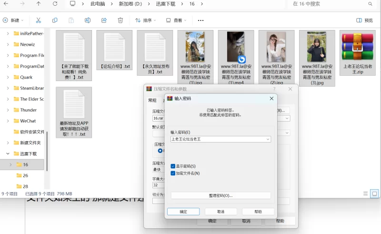
Task: Open the 输入密码 dropdown arrow
Action: tap(268, 139)
